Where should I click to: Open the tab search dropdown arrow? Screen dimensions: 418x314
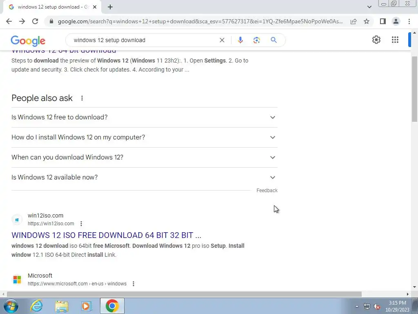click(x=369, y=7)
